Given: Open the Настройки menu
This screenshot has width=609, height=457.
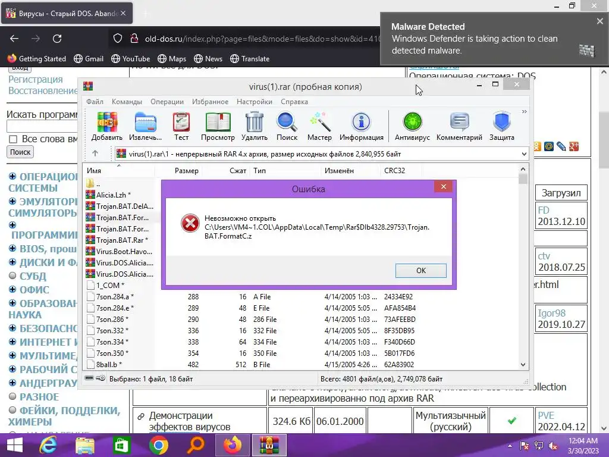Looking at the screenshot, I should point(255,101).
